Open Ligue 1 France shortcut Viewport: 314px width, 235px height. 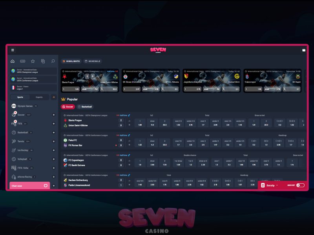(33, 88)
